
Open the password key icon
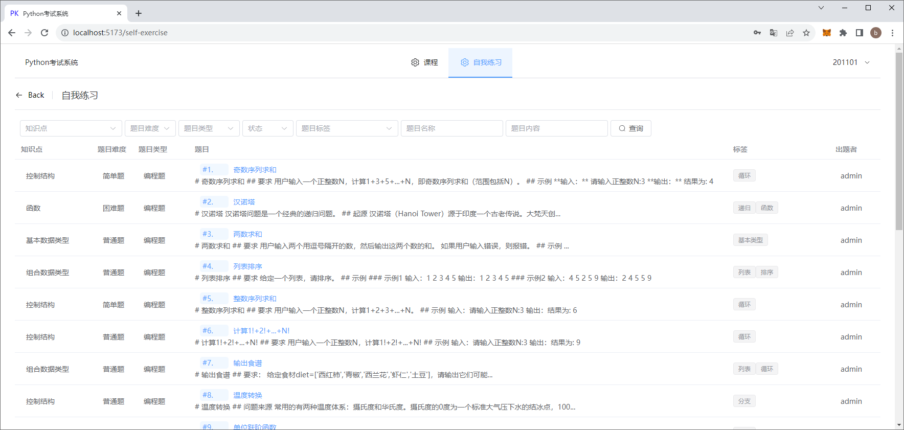tap(757, 33)
